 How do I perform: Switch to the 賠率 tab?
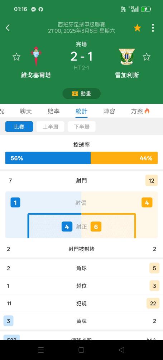tap(54, 111)
